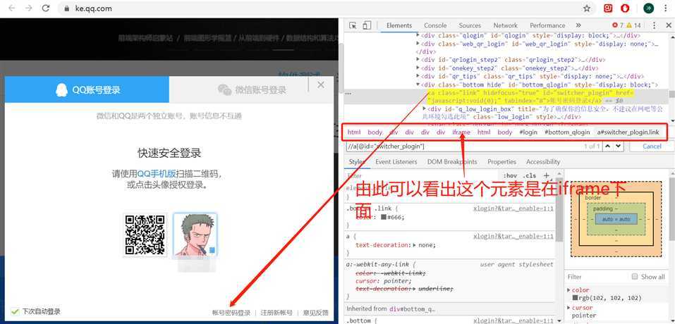Toggle the device toolbar icon in DevTools
This screenshot has height=324, width=675.
(x=366, y=25)
